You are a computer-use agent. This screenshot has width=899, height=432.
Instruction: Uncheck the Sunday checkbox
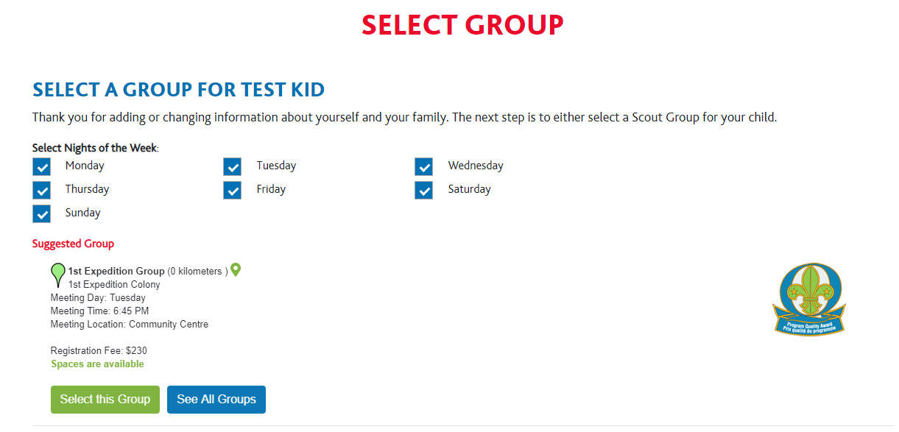click(42, 214)
